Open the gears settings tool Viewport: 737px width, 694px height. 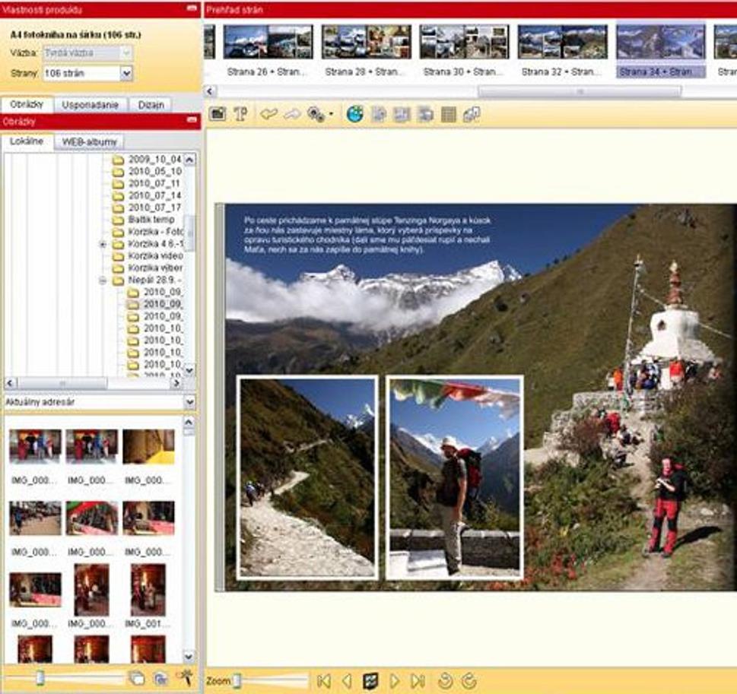tap(316, 114)
